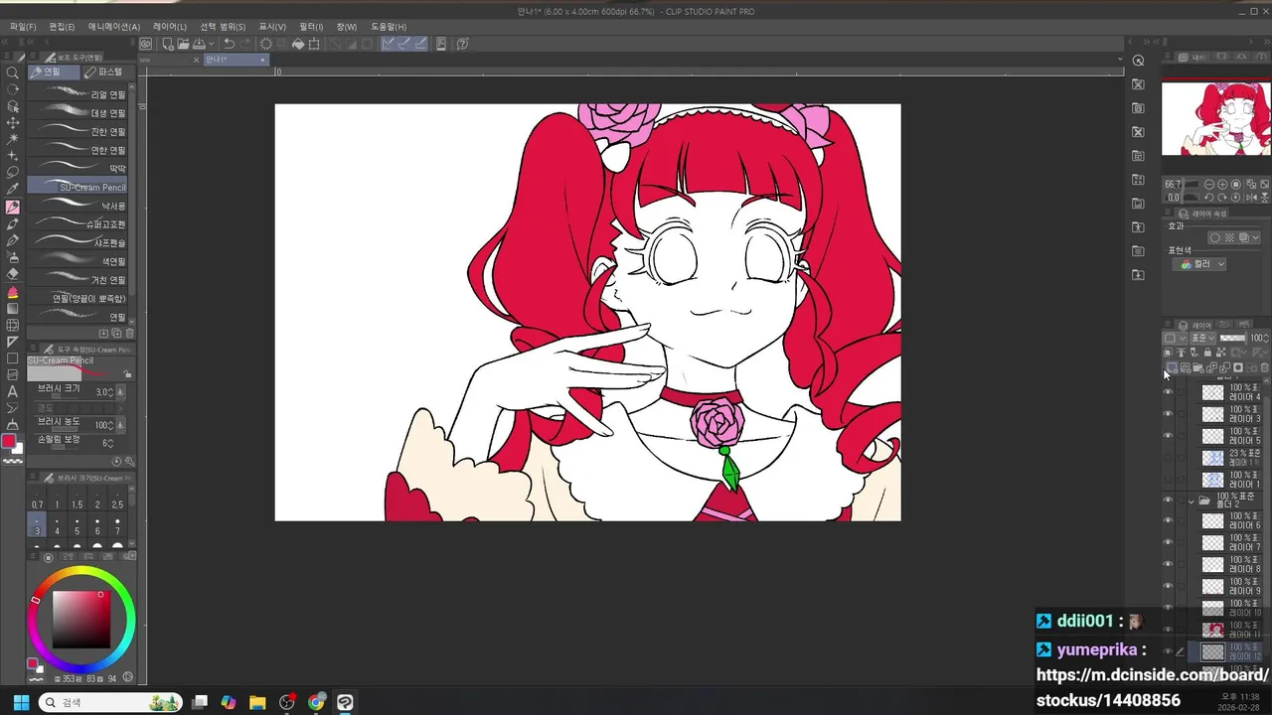
Task: Select the Eyedropper tool
Action: 13,189
